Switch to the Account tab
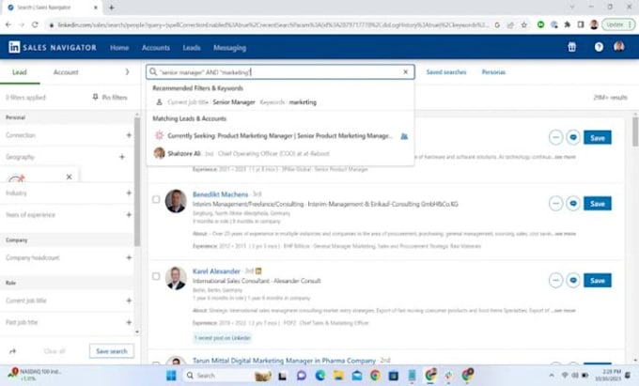This screenshot has width=639, height=386. pyautogui.click(x=66, y=72)
